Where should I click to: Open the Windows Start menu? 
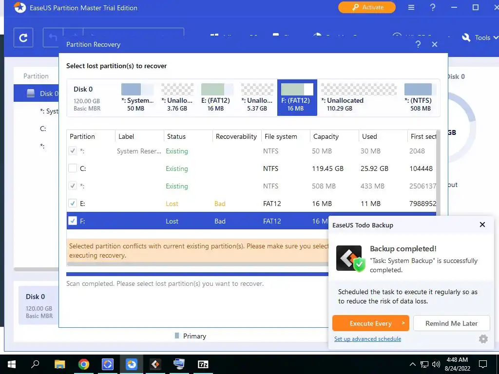pyautogui.click(x=12, y=364)
